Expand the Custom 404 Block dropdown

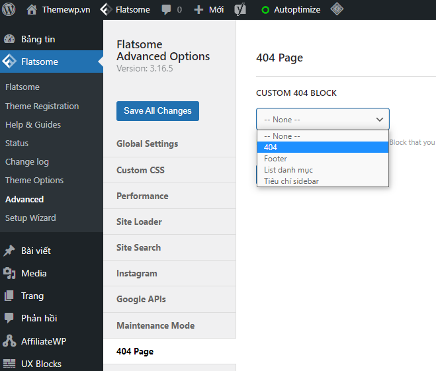323,119
